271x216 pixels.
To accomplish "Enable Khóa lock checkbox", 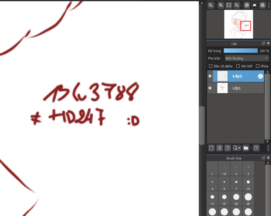I will [258, 66].
